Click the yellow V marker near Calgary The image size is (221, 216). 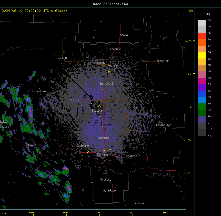coord(110,150)
